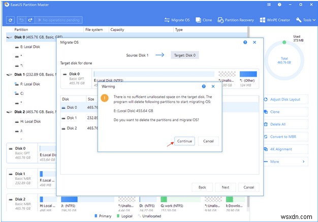The image size is (318, 222).
Task: Select the I: Downlo... partition bar
Action: [x=235, y=199]
